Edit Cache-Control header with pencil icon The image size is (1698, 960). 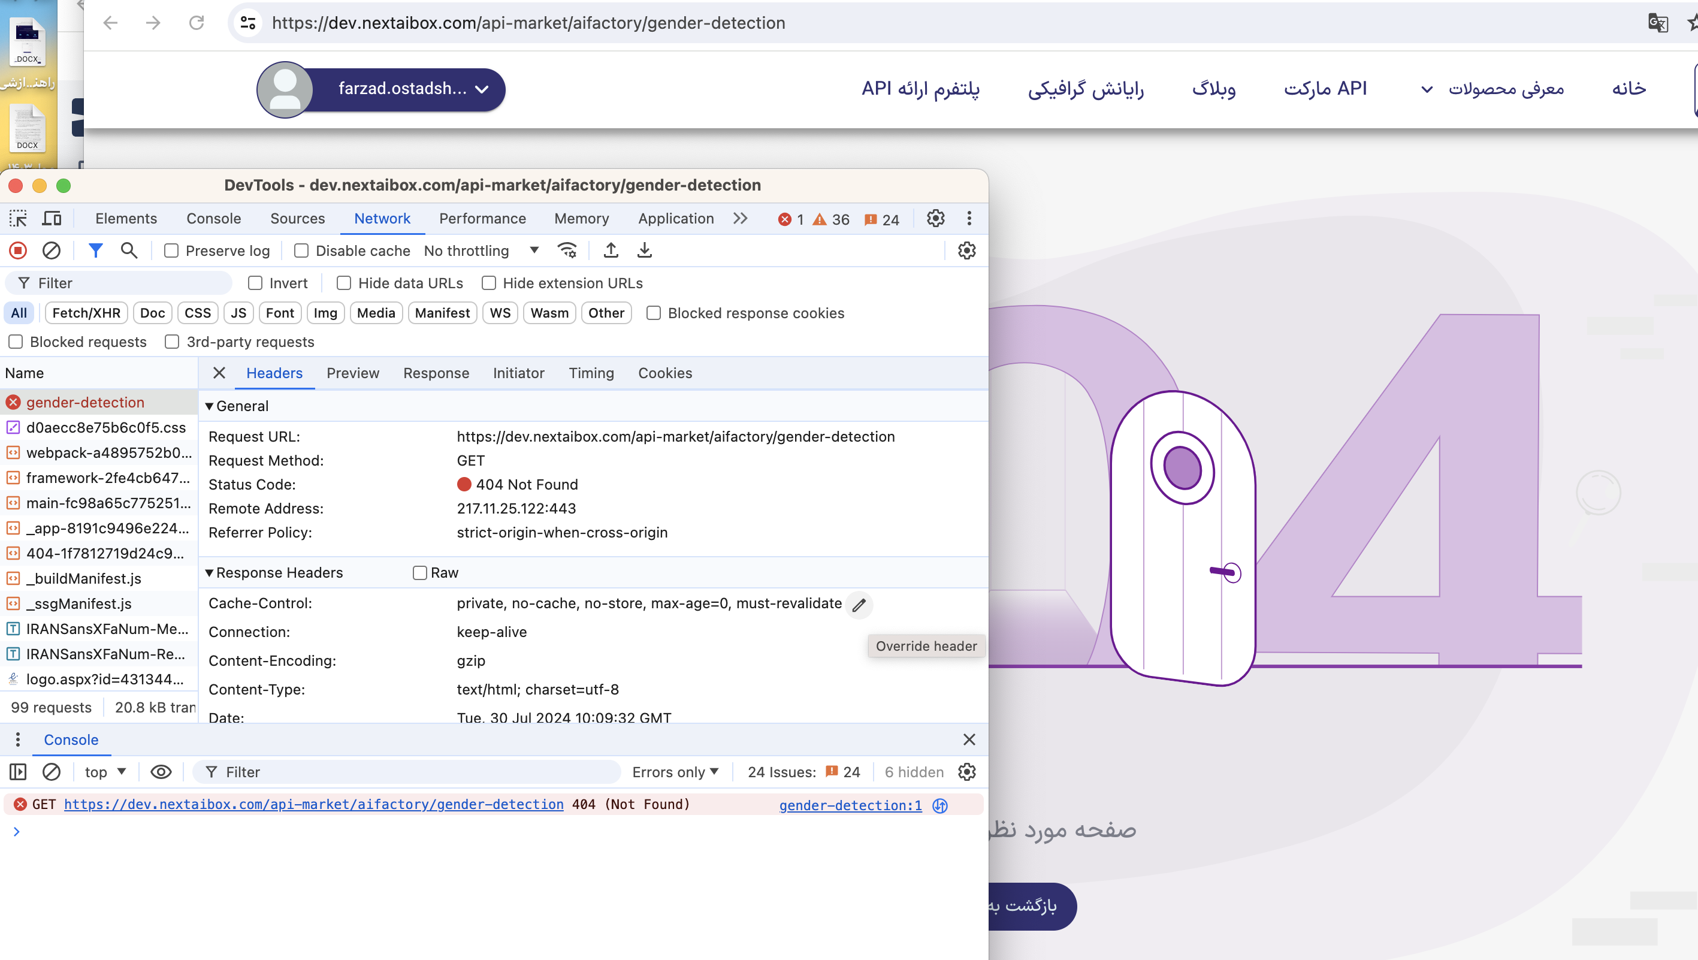point(859,605)
